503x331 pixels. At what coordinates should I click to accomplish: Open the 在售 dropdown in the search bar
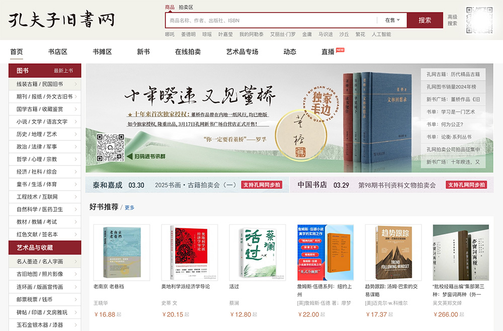coord(392,20)
